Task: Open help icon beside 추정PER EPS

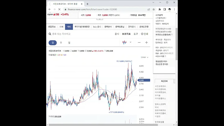Action: tap(168, 51)
